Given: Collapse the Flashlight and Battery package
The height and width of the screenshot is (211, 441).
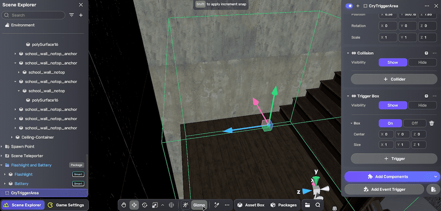Looking at the screenshot, I should pos(1,165).
